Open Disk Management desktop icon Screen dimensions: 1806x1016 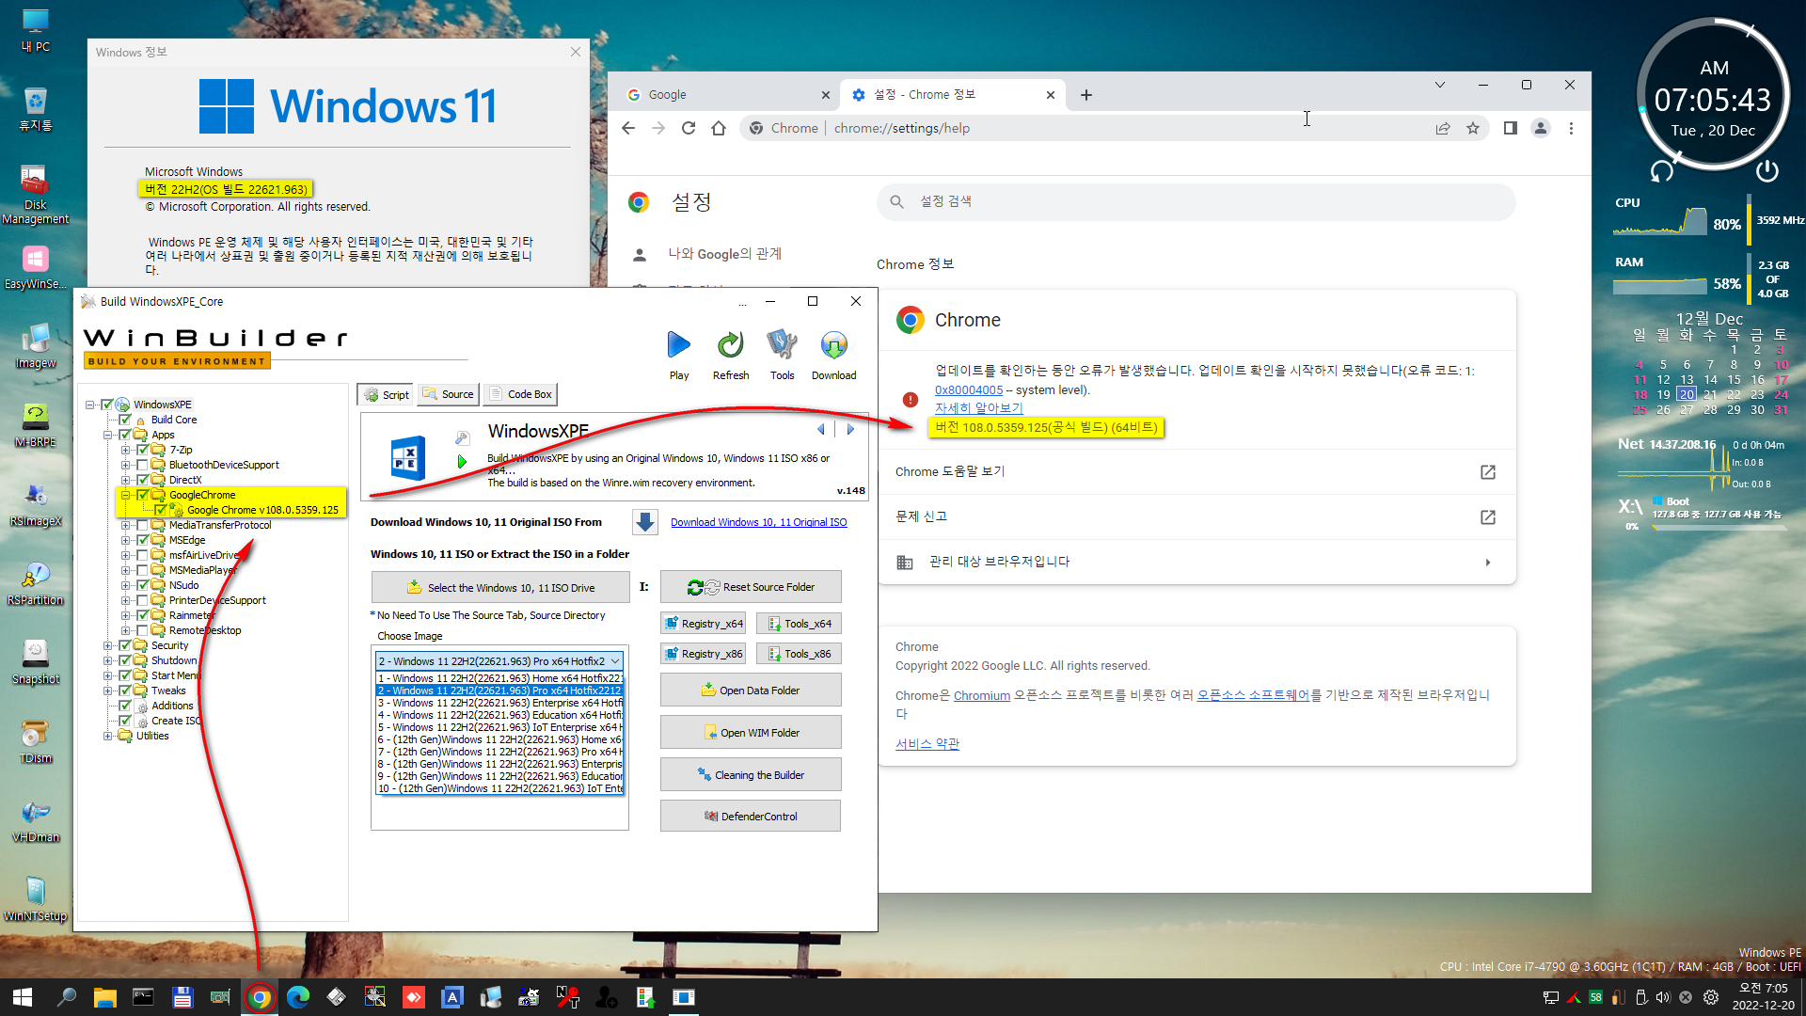pyautogui.click(x=35, y=195)
